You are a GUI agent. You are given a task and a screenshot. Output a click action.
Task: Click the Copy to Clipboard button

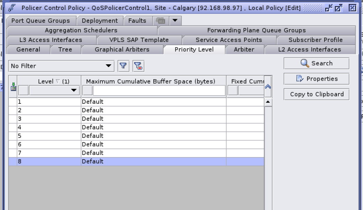click(x=316, y=94)
